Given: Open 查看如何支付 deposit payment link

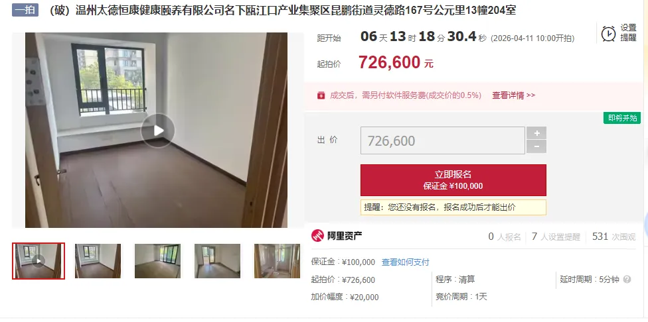Looking at the screenshot, I should point(406,262).
